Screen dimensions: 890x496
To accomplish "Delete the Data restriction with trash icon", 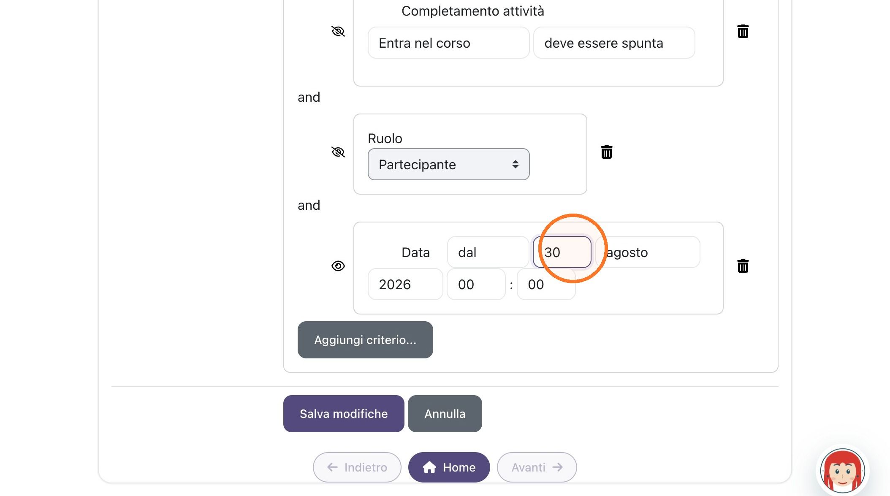I will click(743, 266).
